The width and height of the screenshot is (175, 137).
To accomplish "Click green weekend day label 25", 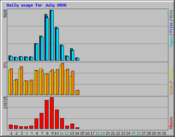I will coord(133,133).
